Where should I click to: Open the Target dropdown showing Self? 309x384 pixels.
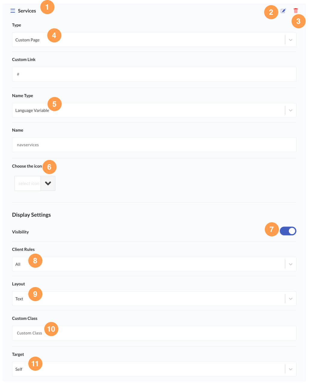148,369
